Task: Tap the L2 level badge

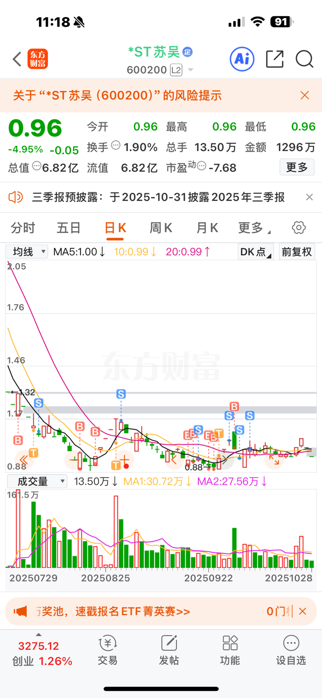Action: (x=176, y=70)
